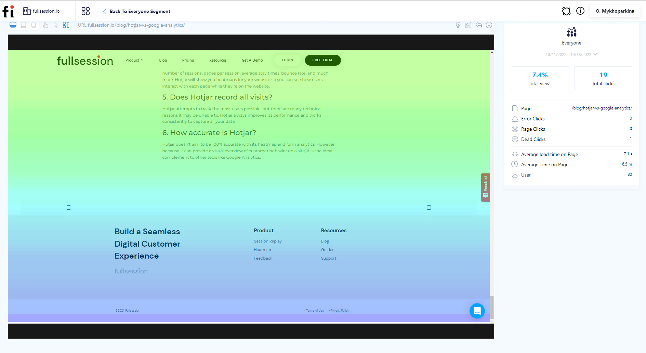646x353 pixels.
Task: Open Pricing in the site navigation
Action: [188, 60]
